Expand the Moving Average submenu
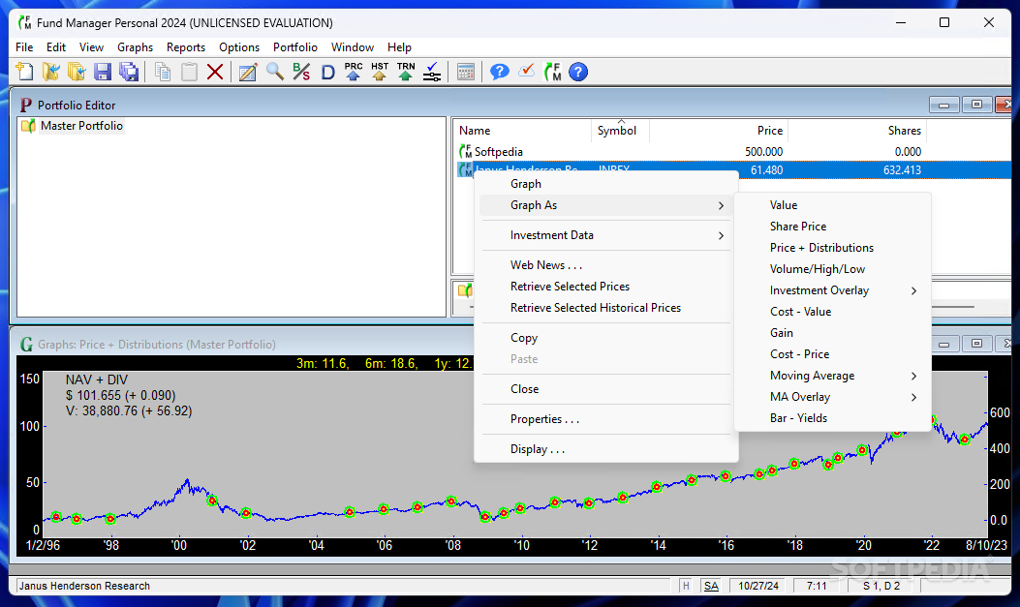This screenshot has width=1020, height=607. [x=833, y=376]
